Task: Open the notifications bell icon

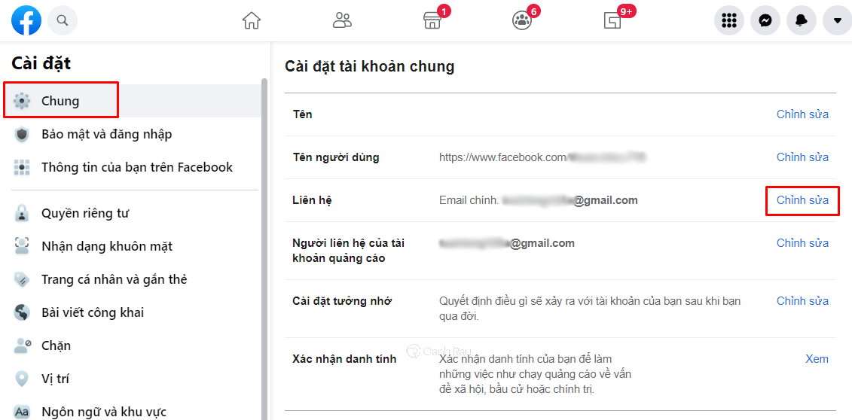Action: point(802,20)
